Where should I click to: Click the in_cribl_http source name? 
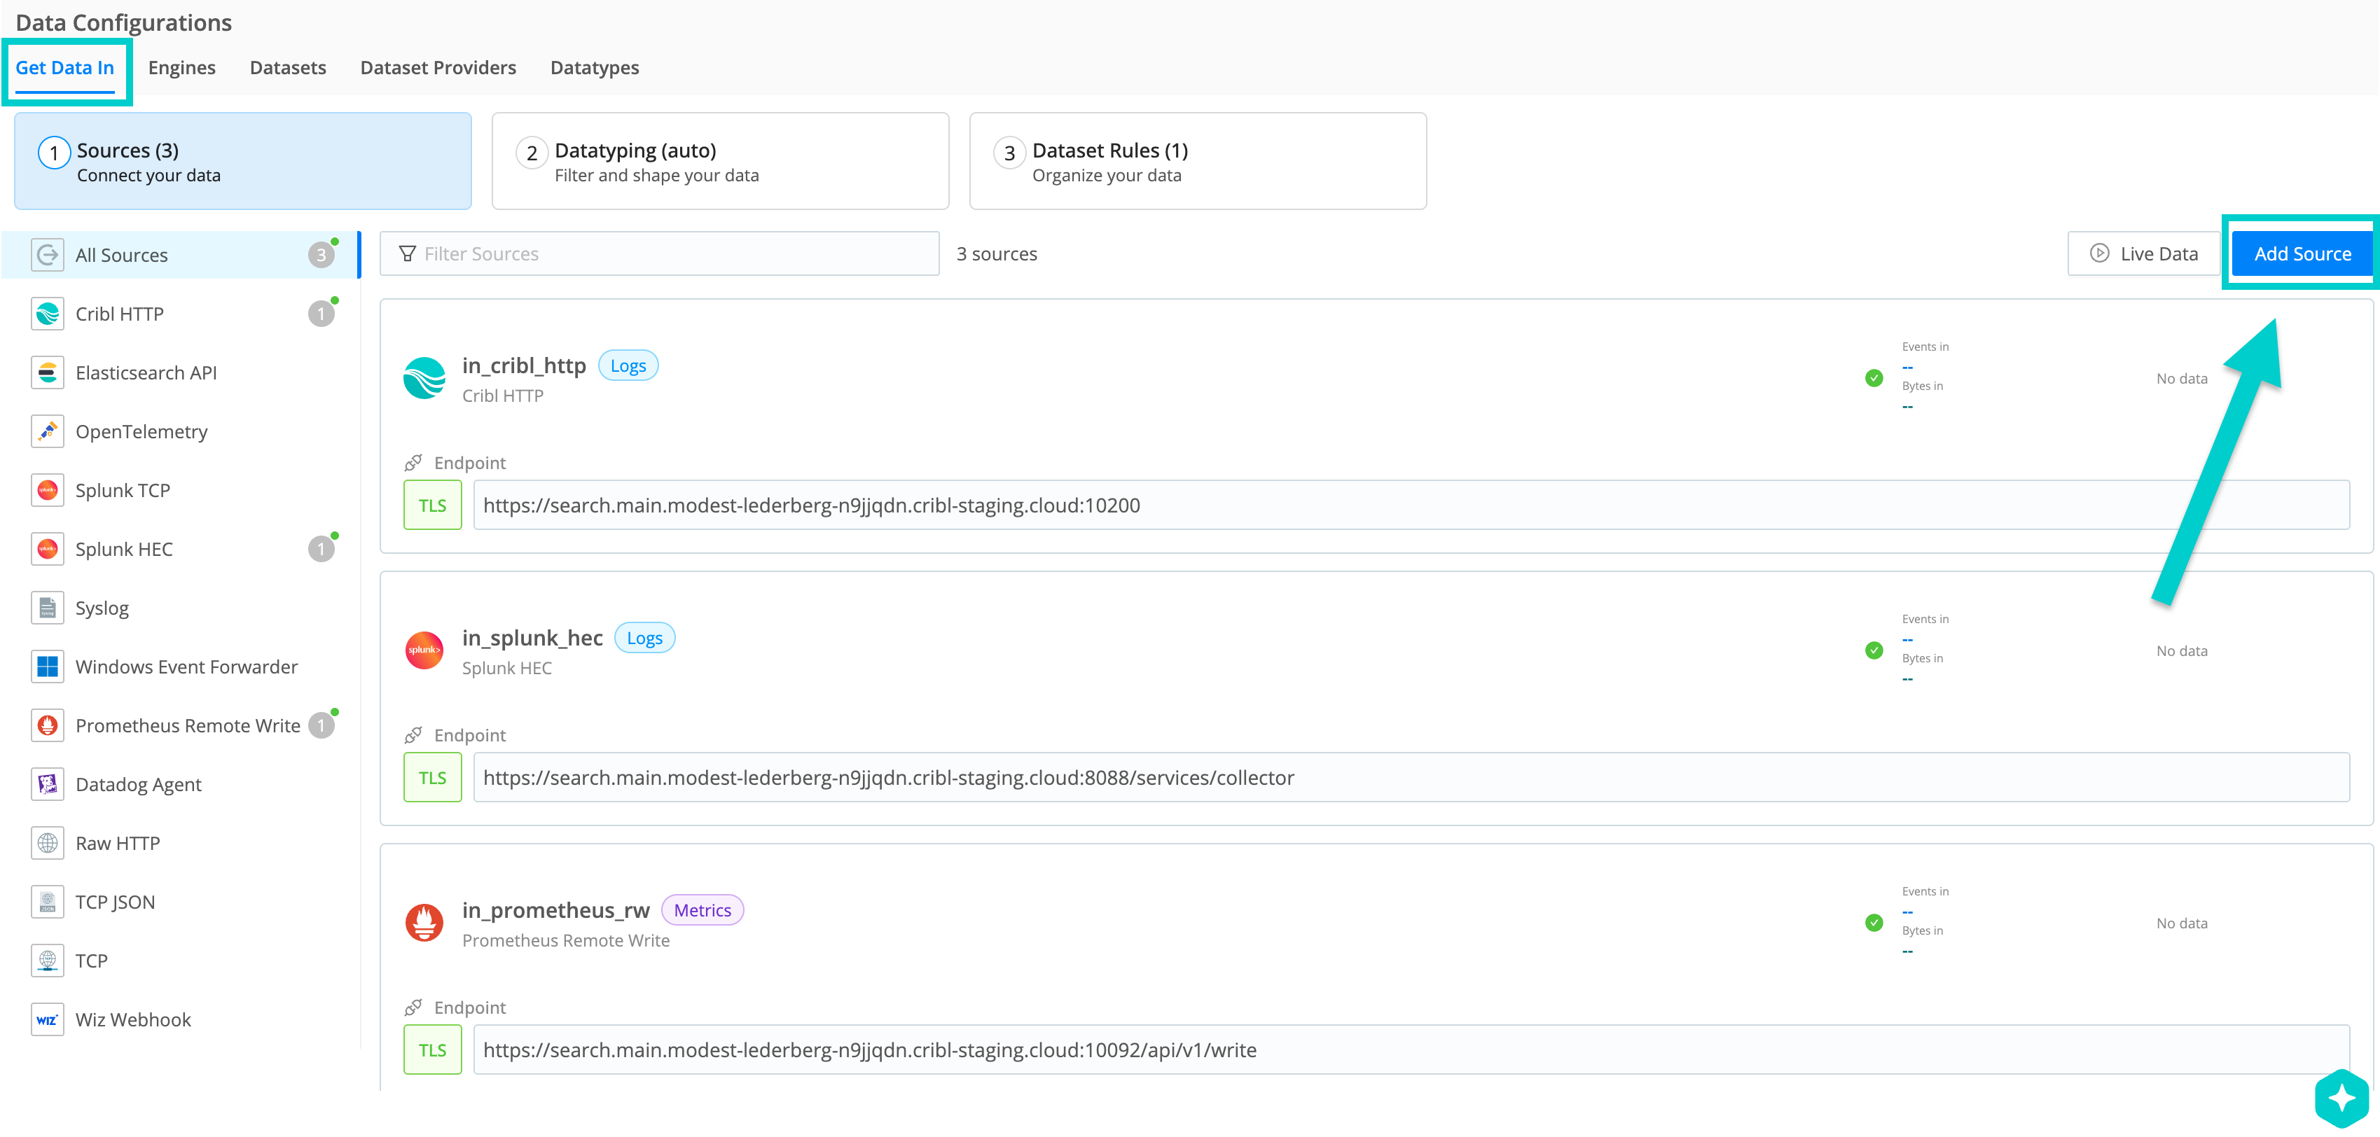click(524, 365)
